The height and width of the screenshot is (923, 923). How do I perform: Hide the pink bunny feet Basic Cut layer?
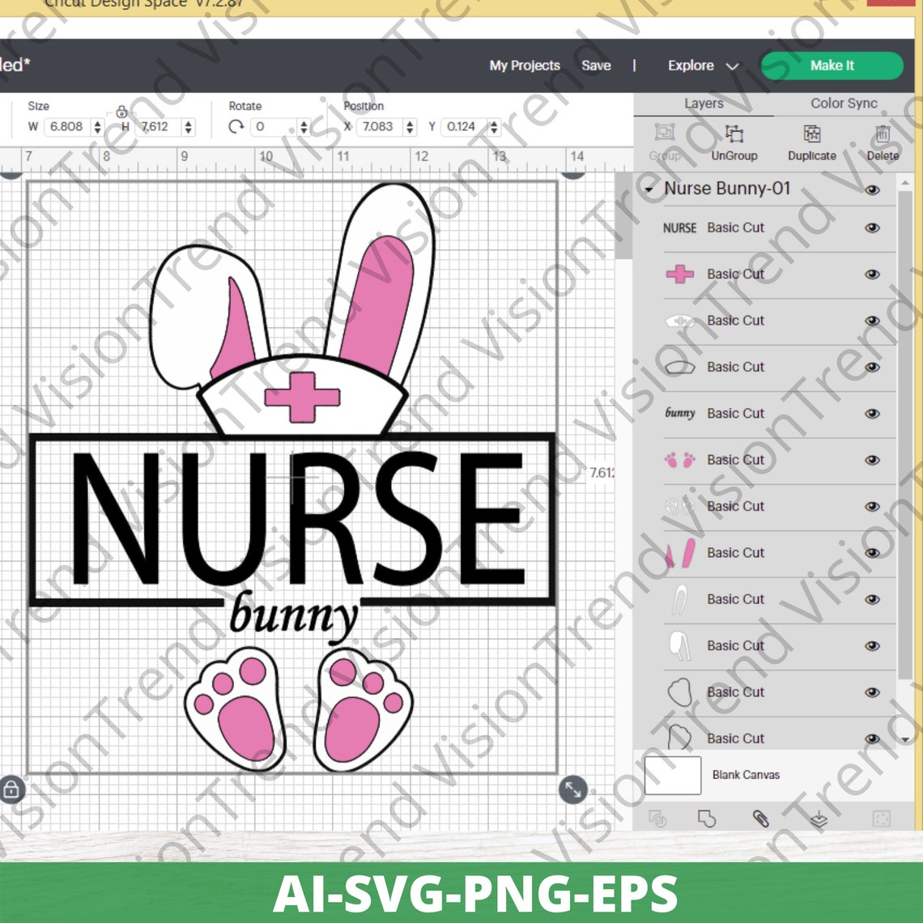(873, 460)
